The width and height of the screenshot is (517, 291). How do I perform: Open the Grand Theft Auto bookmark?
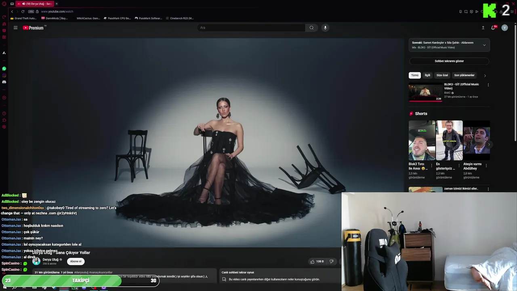pos(23,18)
